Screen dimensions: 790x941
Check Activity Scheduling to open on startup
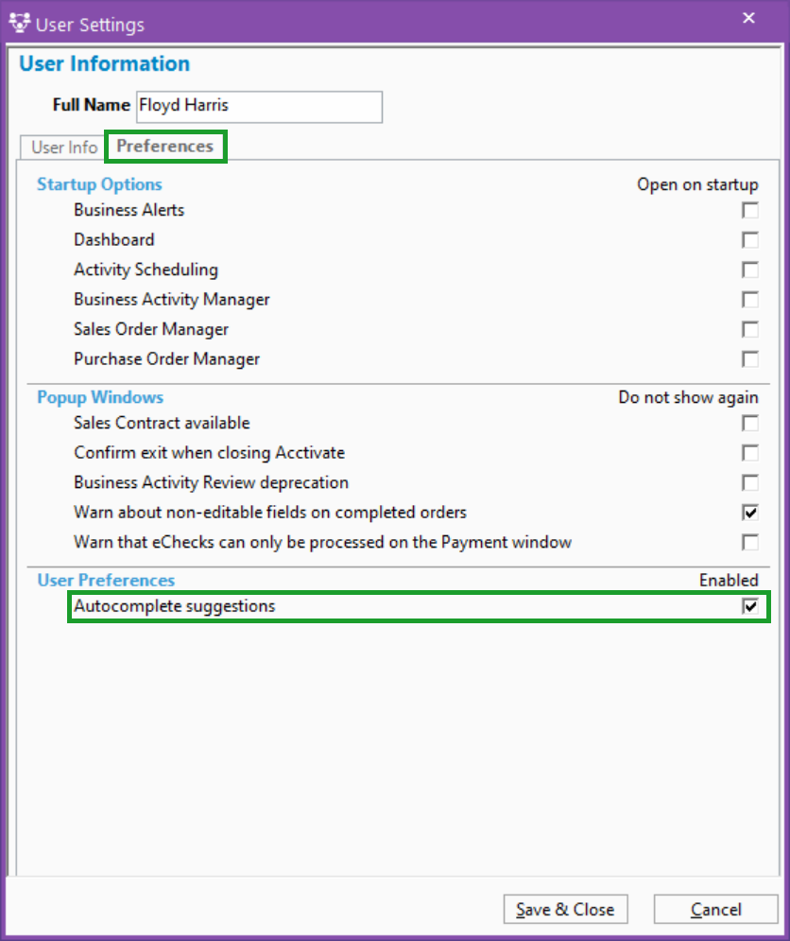click(x=749, y=270)
